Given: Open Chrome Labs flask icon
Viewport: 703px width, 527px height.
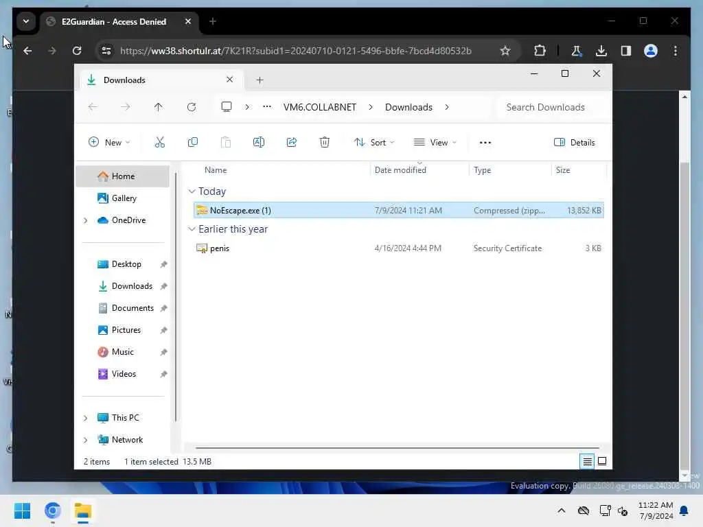Looking at the screenshot, I should point(577,51).
